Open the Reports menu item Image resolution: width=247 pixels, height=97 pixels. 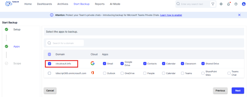pos(99,4)
